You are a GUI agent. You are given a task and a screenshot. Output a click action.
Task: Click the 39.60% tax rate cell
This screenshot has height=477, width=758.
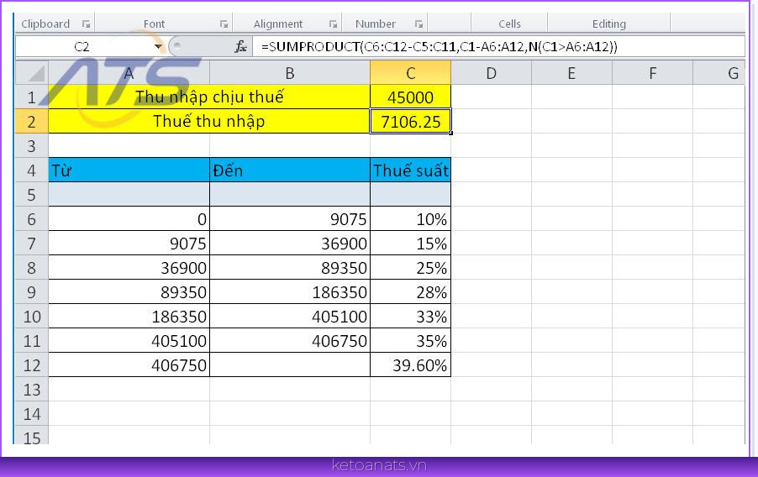(410, 364)
